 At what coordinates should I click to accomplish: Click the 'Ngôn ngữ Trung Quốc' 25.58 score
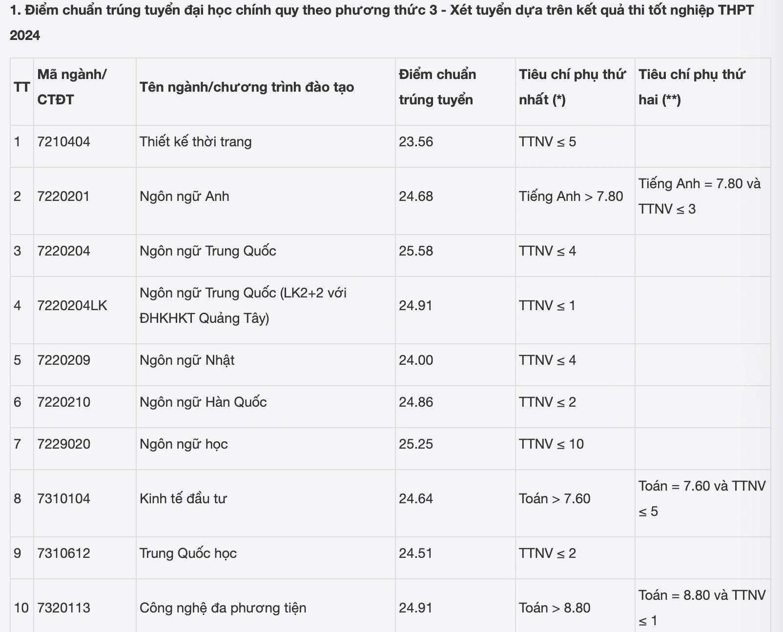(416, 251)
